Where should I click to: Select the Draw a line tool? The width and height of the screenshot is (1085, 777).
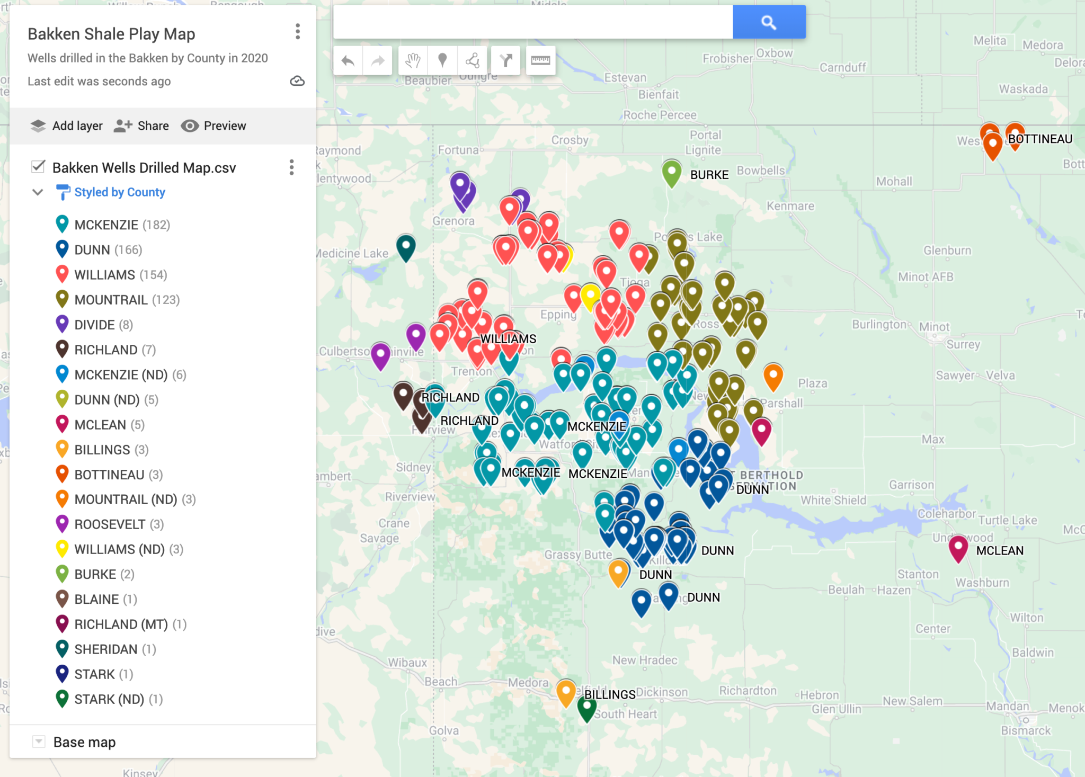pos(473,60)
